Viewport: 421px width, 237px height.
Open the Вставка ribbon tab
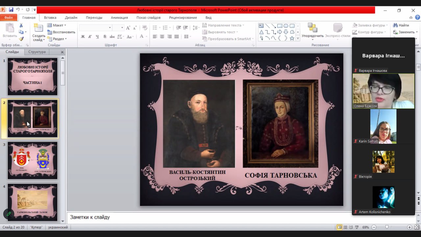50,18
